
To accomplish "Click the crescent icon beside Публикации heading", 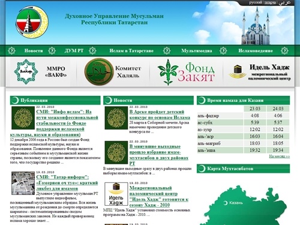I will point(15,100).
